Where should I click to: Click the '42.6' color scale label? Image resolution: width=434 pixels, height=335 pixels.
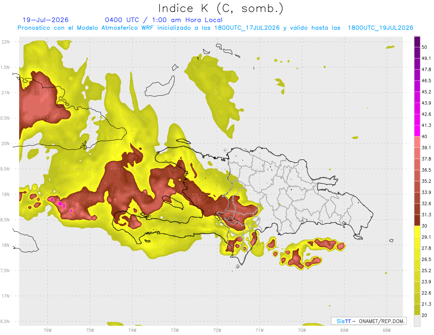coord(426,114)
